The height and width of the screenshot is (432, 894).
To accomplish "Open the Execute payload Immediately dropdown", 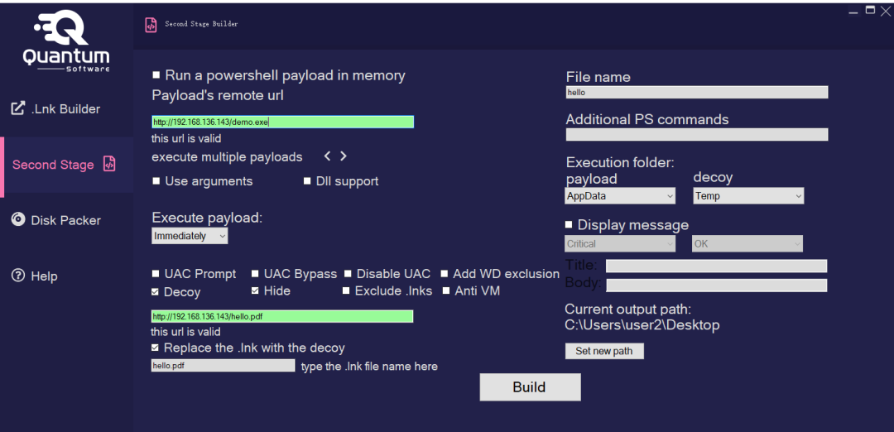I will (x=190, y=236).
